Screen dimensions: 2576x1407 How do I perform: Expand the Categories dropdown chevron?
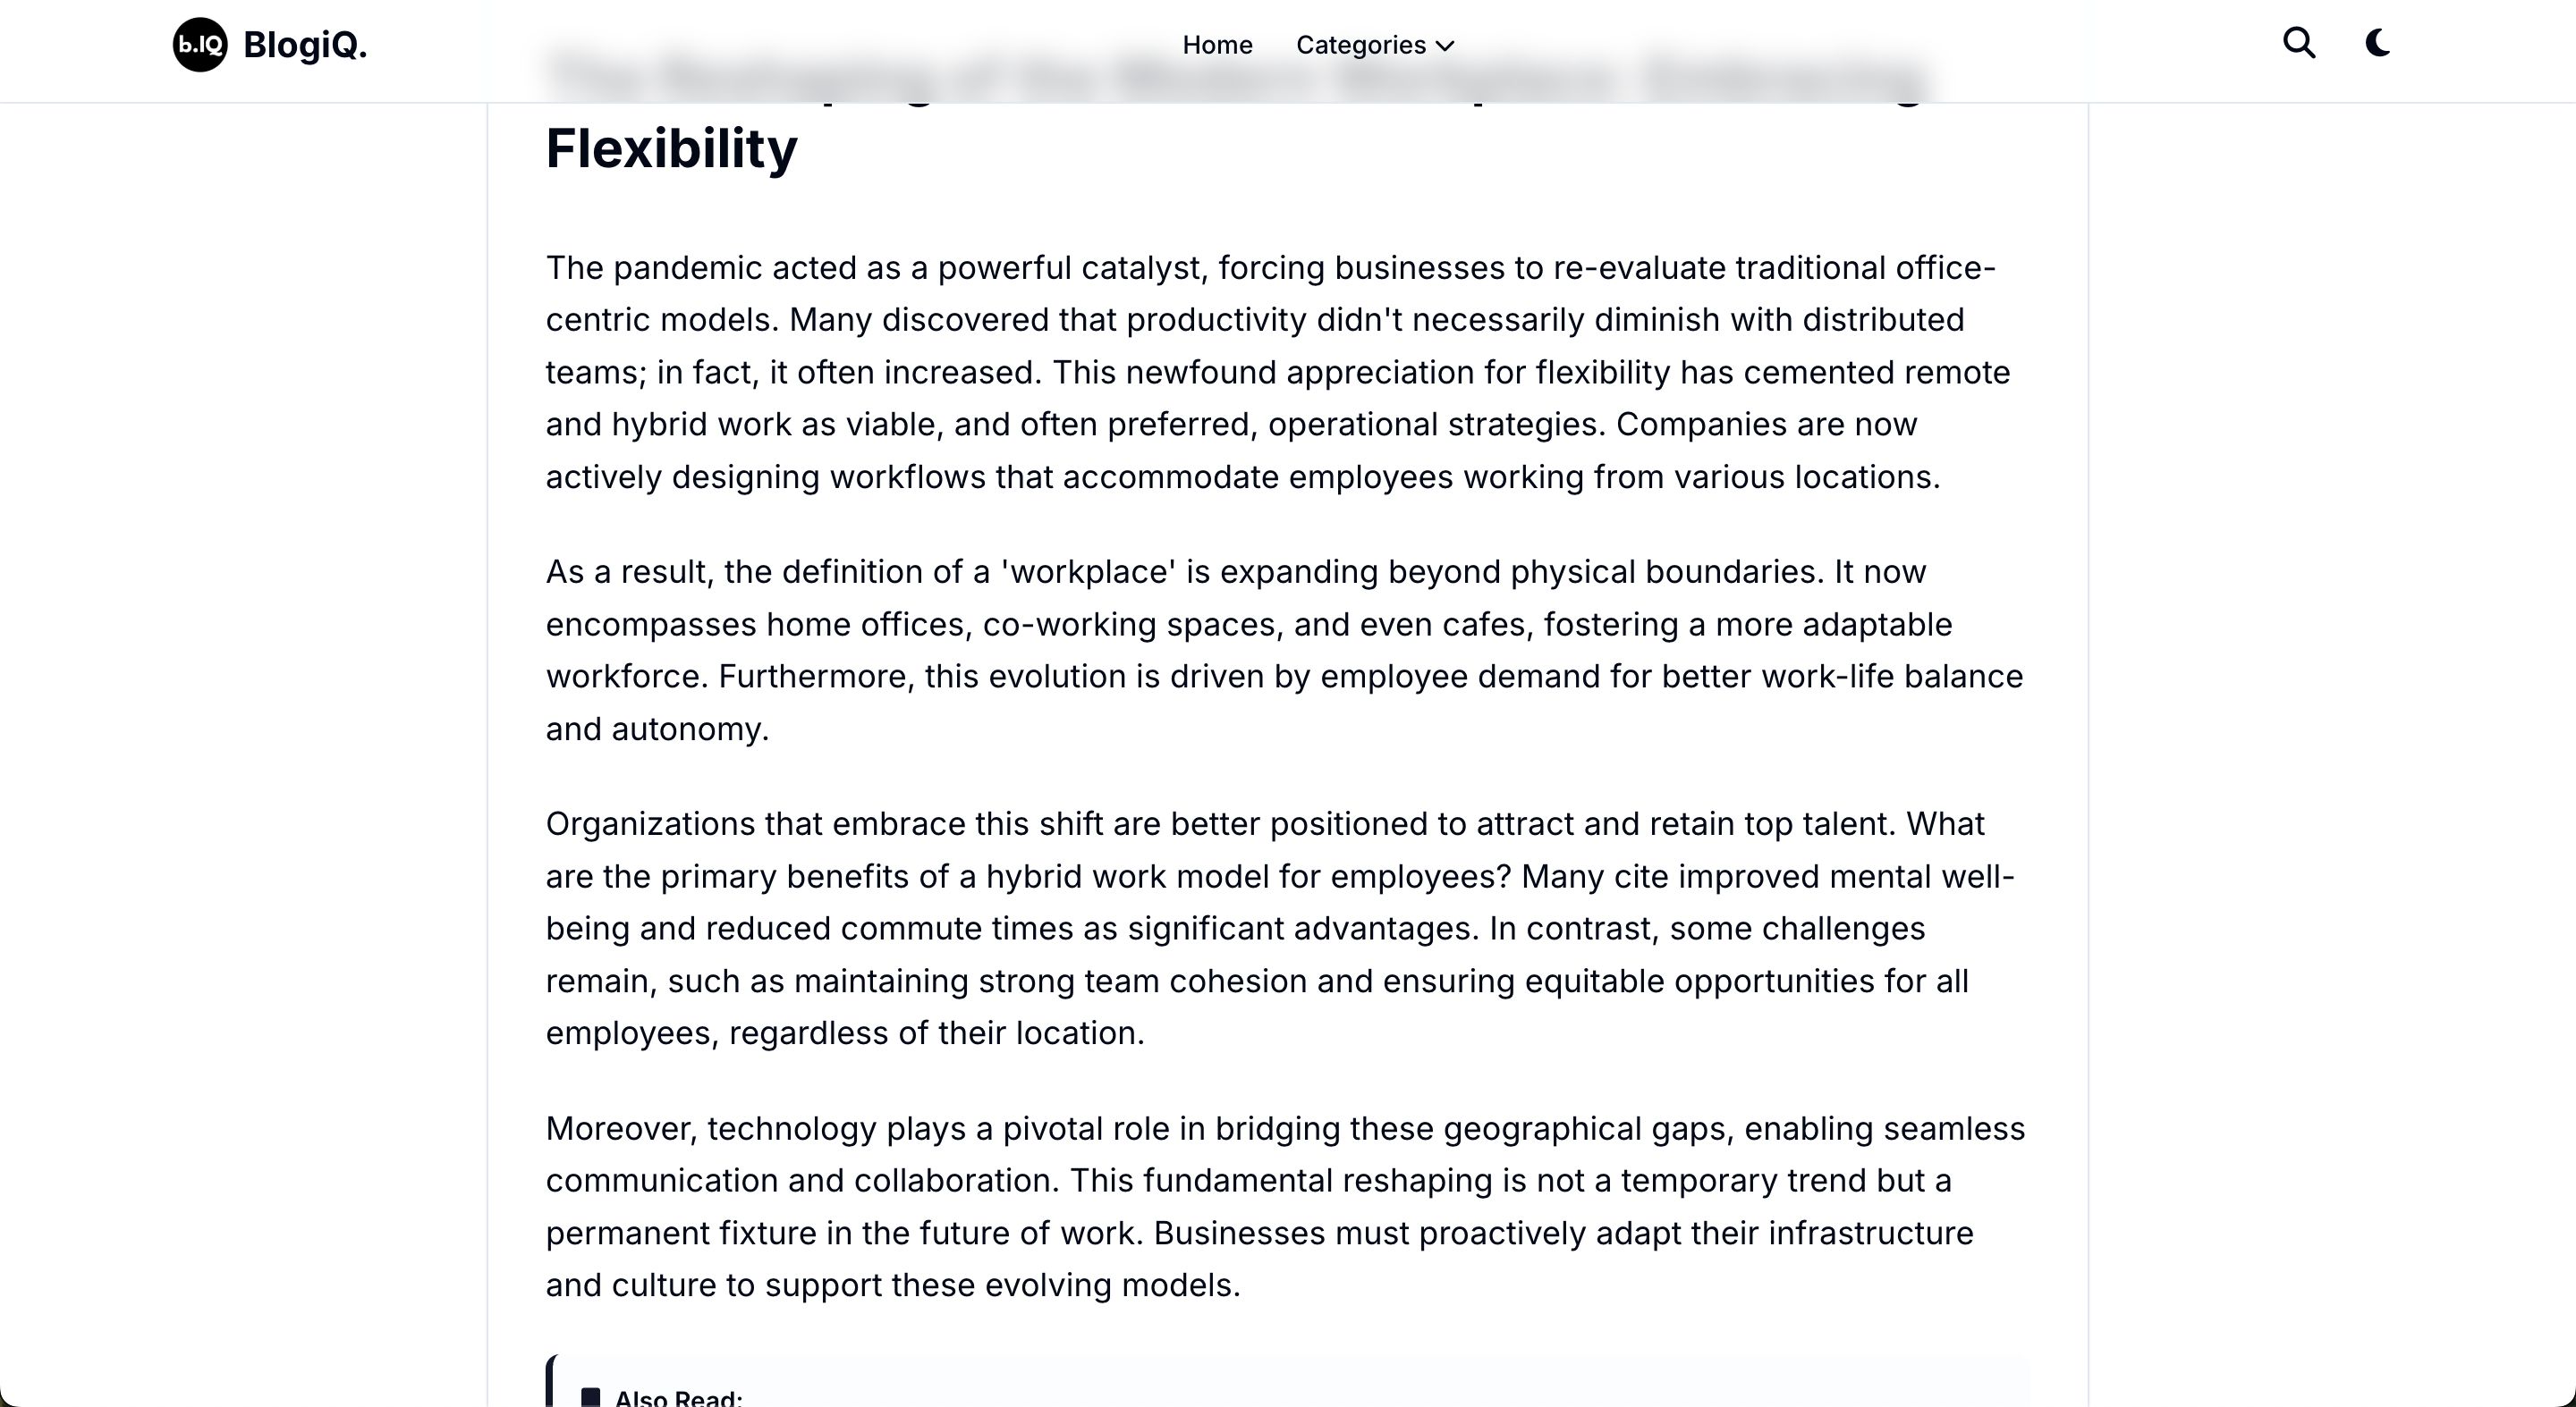pos(1445,46)
